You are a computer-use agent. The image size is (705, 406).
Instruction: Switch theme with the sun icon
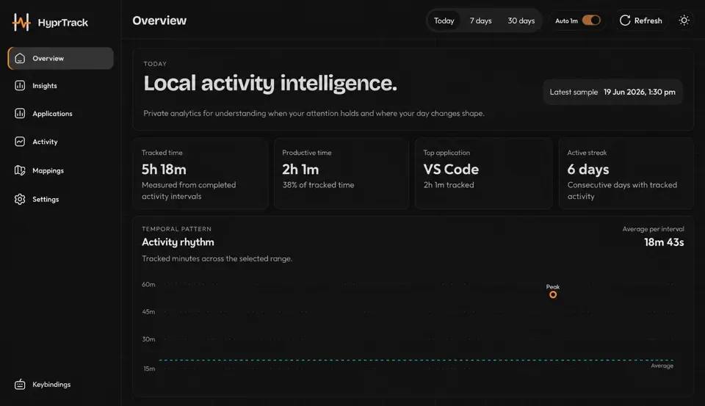[684, 21]
